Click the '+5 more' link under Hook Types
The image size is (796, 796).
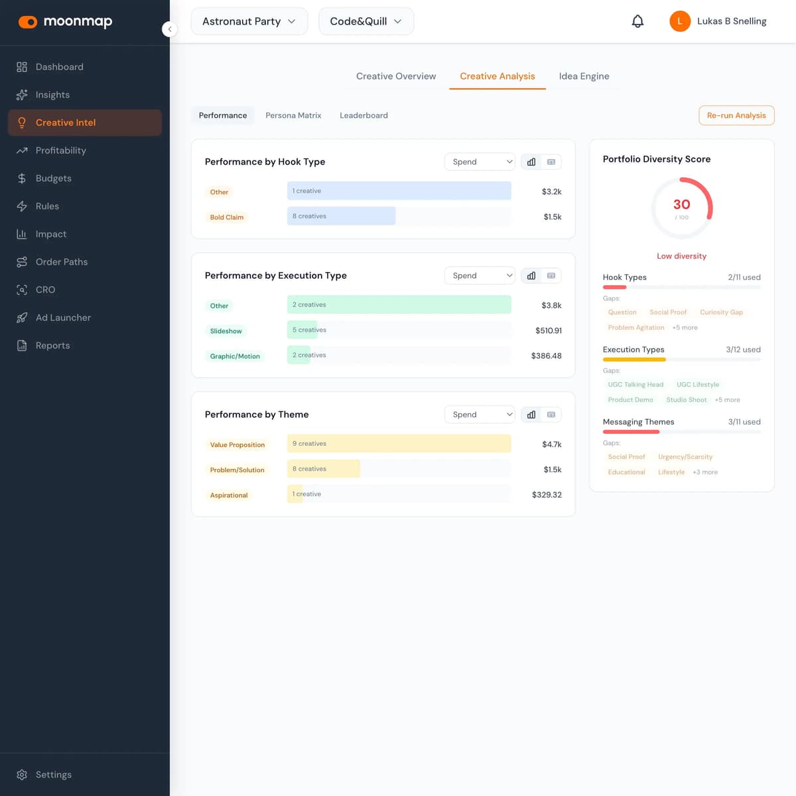685,328
